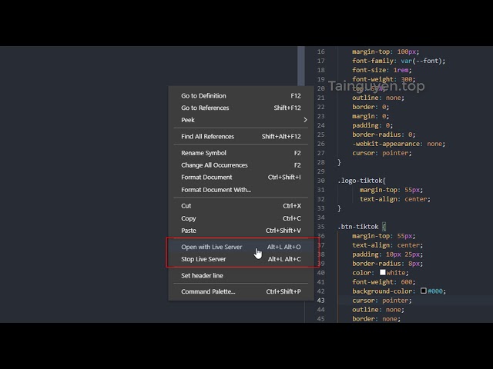Screen dimensions: 493x369
Task: Click the border: none line 45
Action: [x=377, y=319]
